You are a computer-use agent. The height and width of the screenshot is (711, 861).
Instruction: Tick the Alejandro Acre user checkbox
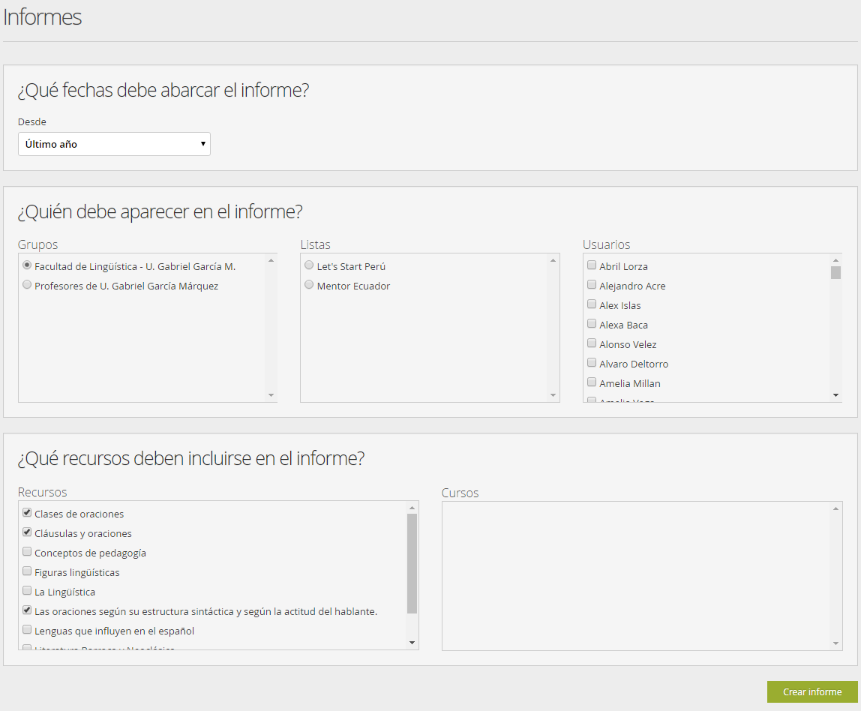click(x=592, y=285)
